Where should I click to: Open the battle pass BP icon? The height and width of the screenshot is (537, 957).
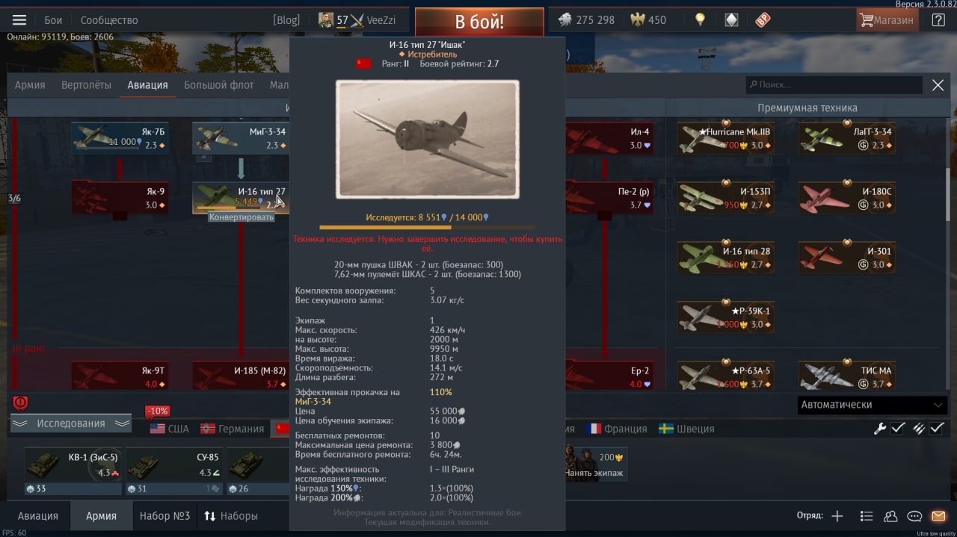(x=763, y=20)
